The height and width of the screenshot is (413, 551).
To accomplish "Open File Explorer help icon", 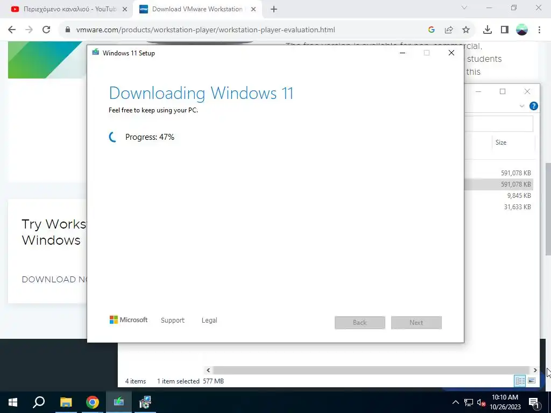I will pos(533,106).
